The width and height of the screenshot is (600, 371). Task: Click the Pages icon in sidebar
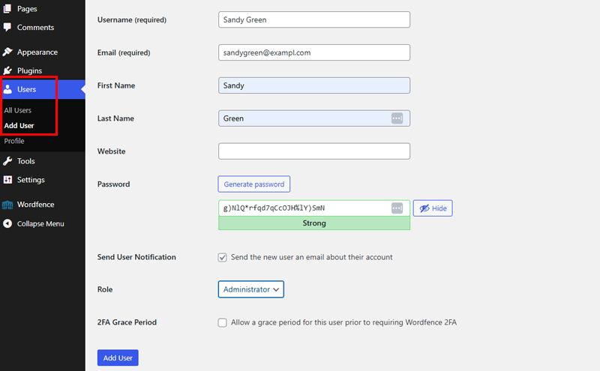pos(7,8)
